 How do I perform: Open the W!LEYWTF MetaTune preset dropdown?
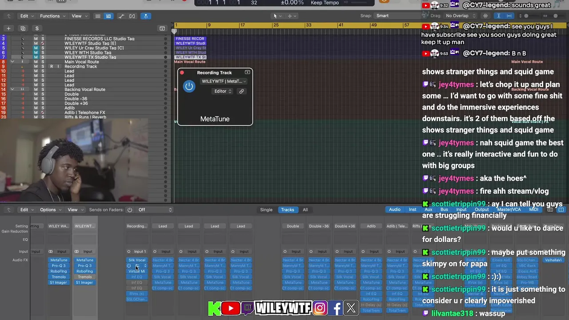pos(224,81)
